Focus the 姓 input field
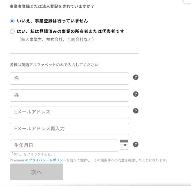This screenshot has height=186, width=191. click(69, 95)
